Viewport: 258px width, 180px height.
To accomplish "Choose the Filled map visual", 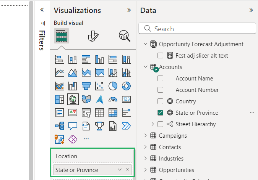I will (x=86, y=99).
